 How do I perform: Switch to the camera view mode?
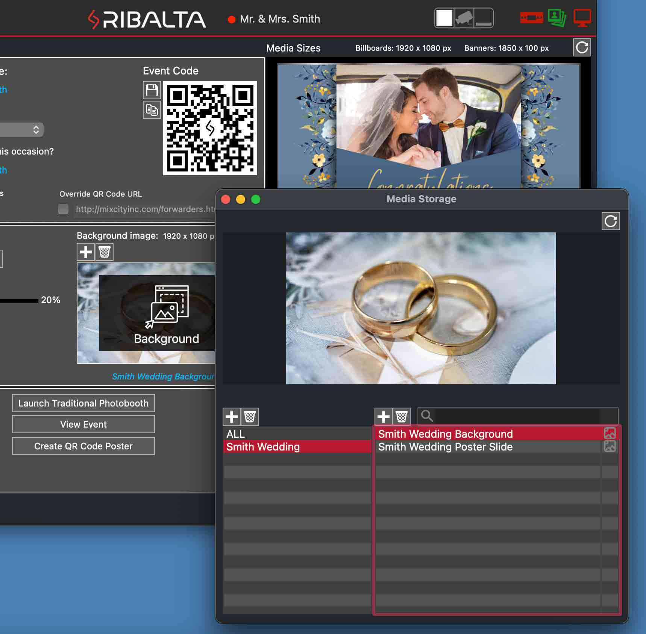coord(464,18)
